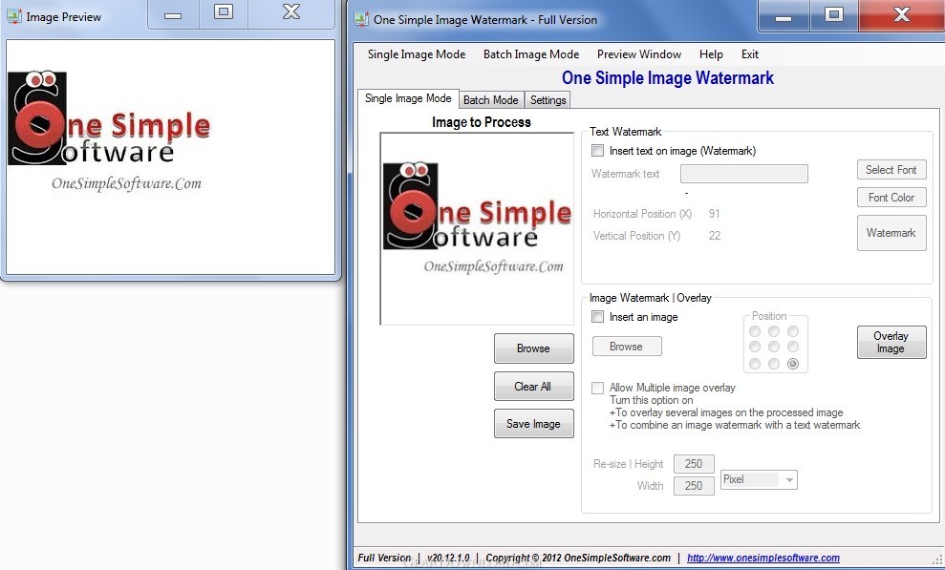Toggle Allow Multiple image overlay checkbox

pos(598,388)
